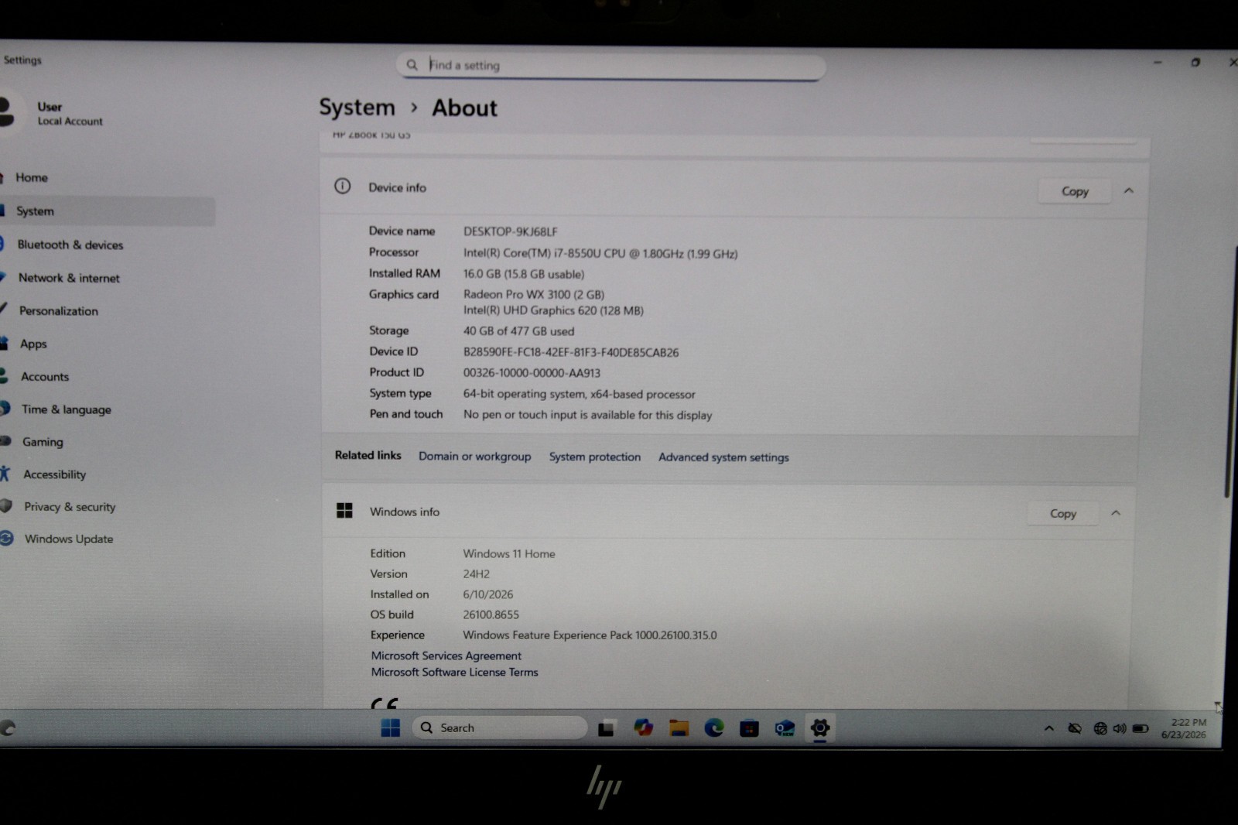
Task: Select the 16.0 GB installed RAM value
Action: [524, 274]
